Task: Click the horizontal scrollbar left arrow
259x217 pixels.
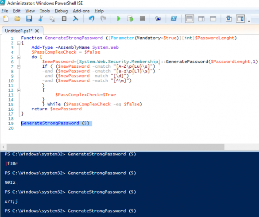Action: click(4, 147)
